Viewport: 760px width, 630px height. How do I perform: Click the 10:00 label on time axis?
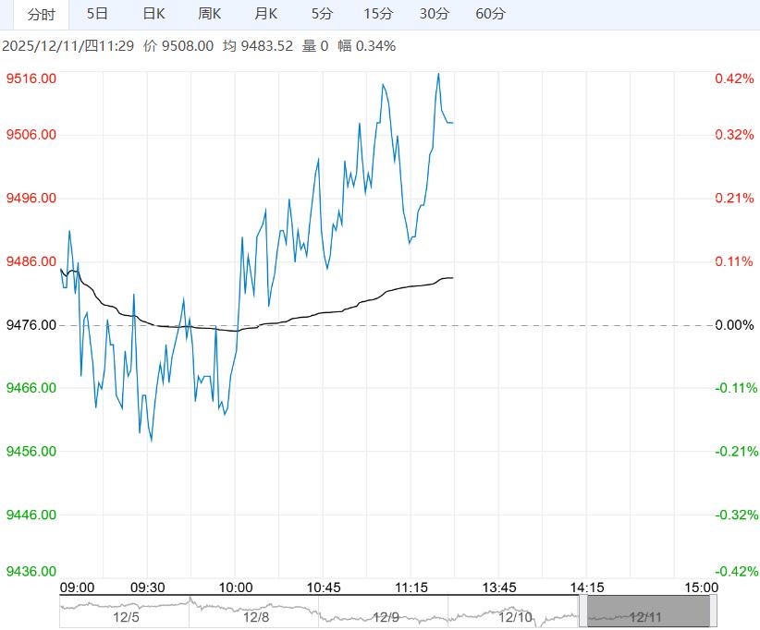(236, 588)
